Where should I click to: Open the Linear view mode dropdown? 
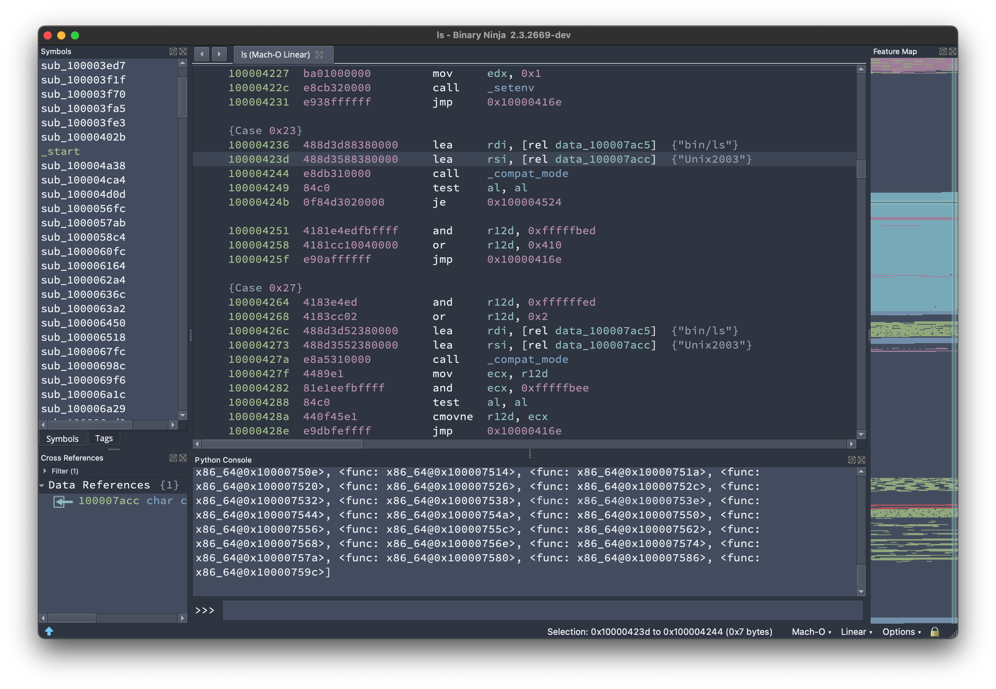(856, 631)
